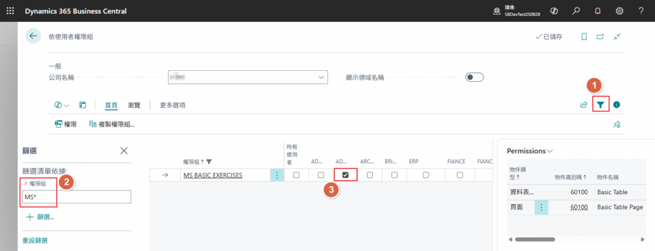Click the analysis mode table icon

83,105
